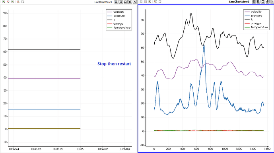The width and height of the screenshot is (274, 153).
Task: Click temperature legend entry in LineChartView2
Action: point(257,27)
